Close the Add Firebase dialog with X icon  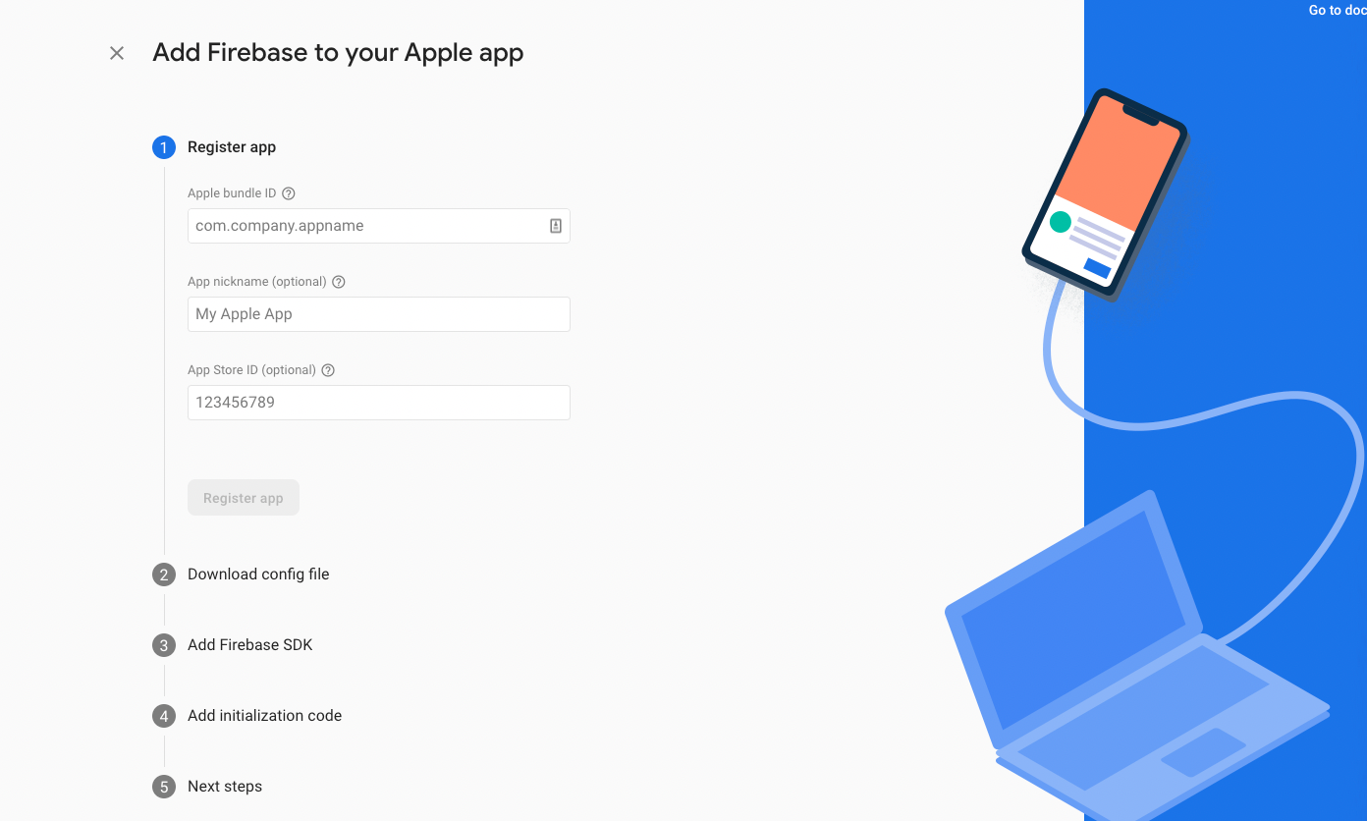tap(117, 53)
